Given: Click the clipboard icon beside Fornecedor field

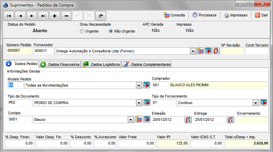Looking at the screenshot, I should click(x=216, y=51).
